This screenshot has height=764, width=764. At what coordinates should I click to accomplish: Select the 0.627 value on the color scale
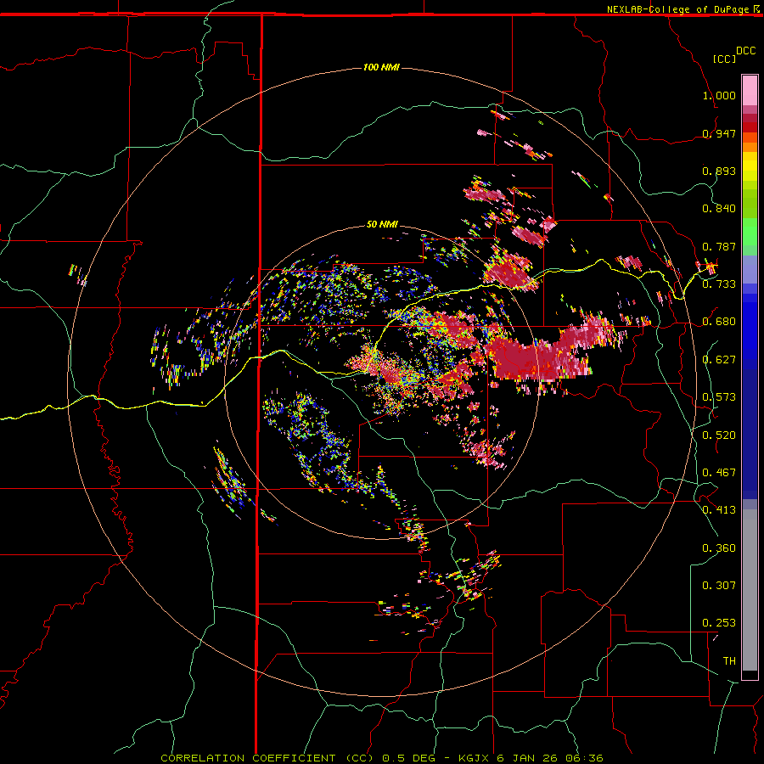tap(719, 360)
